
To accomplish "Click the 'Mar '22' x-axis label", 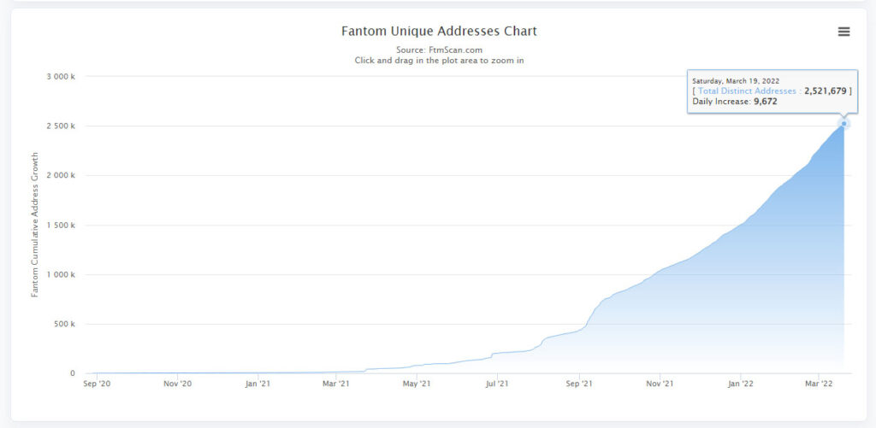I will pyautogui.click(x=818, y=384).
